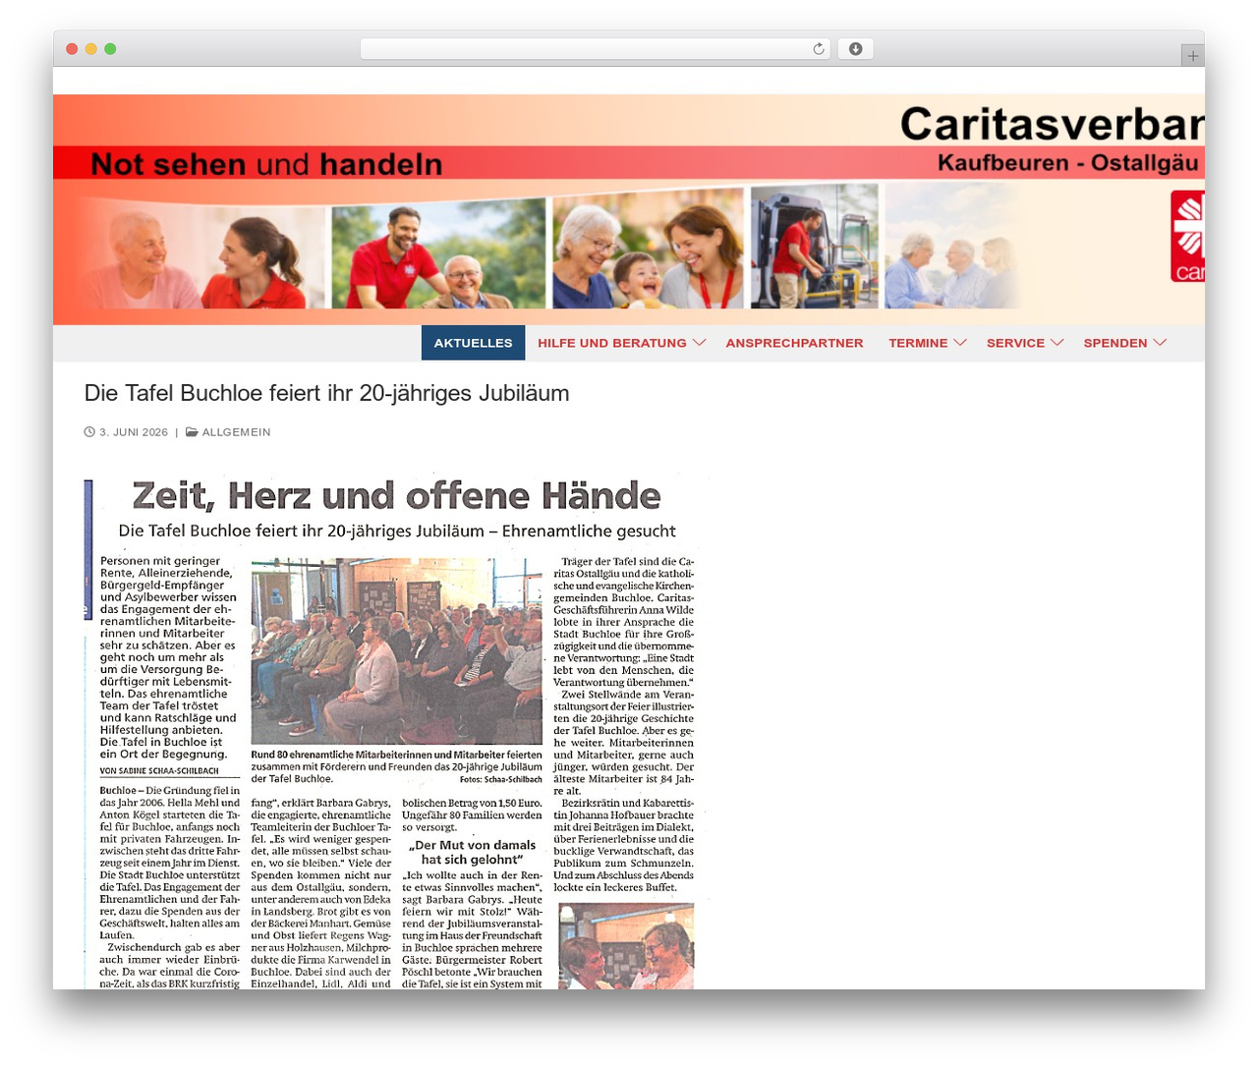Reload the page using the refresh icon

(819, 49)
